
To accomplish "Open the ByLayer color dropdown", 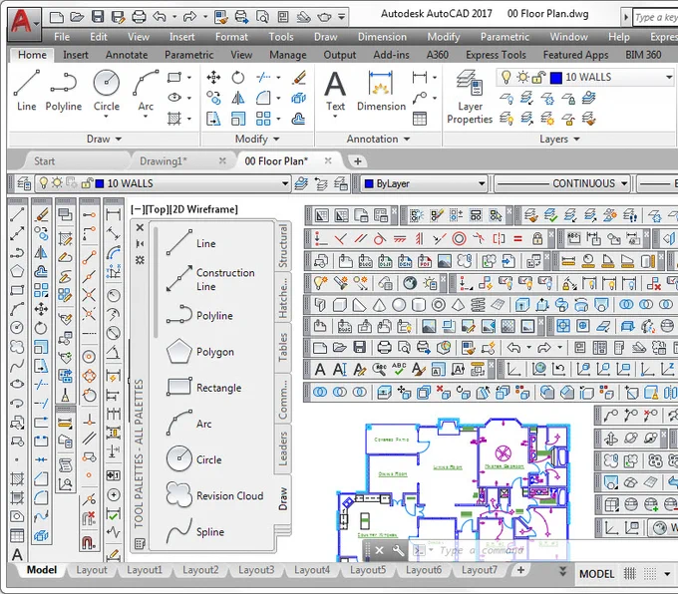I will [482, 183].
